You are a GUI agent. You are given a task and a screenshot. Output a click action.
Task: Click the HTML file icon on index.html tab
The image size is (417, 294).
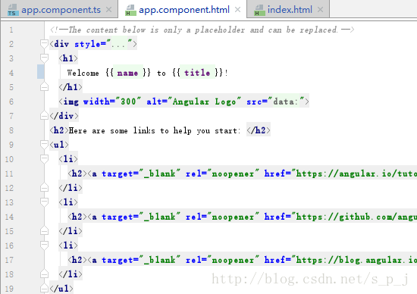(x=259, y=10)
